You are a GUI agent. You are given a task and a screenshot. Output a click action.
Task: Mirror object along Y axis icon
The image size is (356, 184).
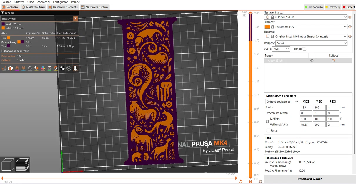pyautogui.click(x=321, y=102)
